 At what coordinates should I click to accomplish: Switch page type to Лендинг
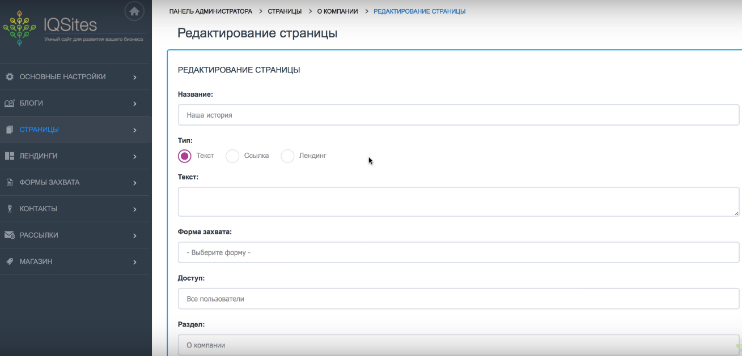click(287, 156)
